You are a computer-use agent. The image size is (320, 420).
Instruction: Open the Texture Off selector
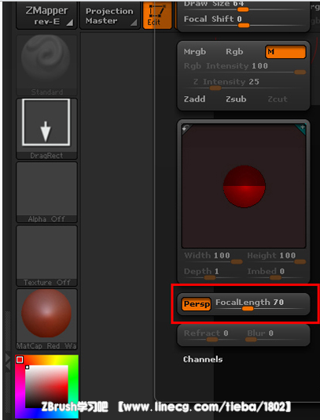[46, 255]
